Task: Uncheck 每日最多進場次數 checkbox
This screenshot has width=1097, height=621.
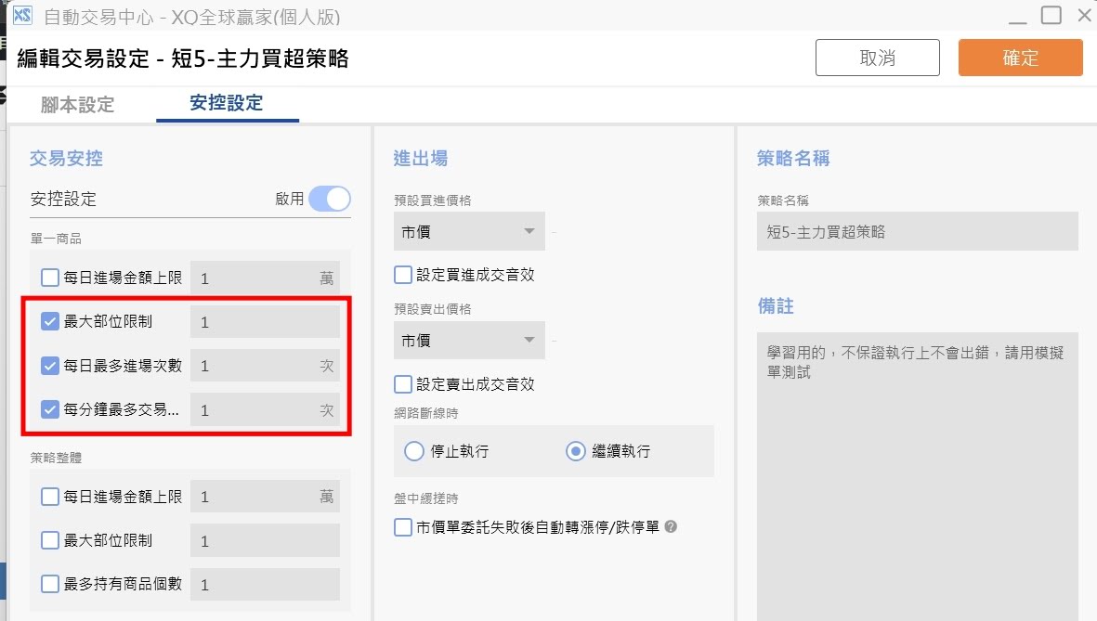Action: pyautogui.click(x=50, y=366)
